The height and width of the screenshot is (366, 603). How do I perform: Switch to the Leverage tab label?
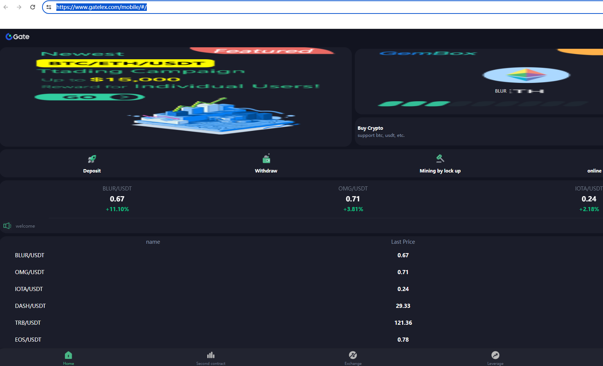[x=495, y=363]
